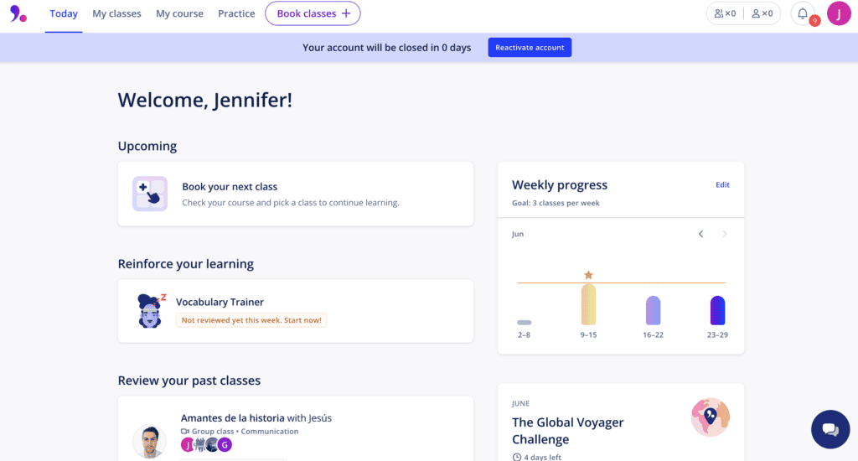Image resolution: width=858 pixels, height=461 pixels.
Task: Click the G participant avatar in Amantes de la historia
Action: click(225, 444)
